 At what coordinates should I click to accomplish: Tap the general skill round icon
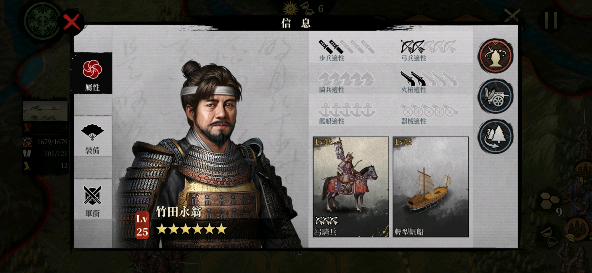496,56
